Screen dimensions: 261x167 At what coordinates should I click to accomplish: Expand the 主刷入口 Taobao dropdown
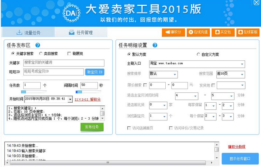click(x=242, y=64)
